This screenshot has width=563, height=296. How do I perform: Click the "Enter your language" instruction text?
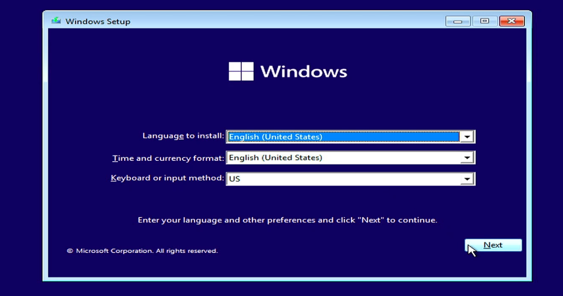(287, 220)
